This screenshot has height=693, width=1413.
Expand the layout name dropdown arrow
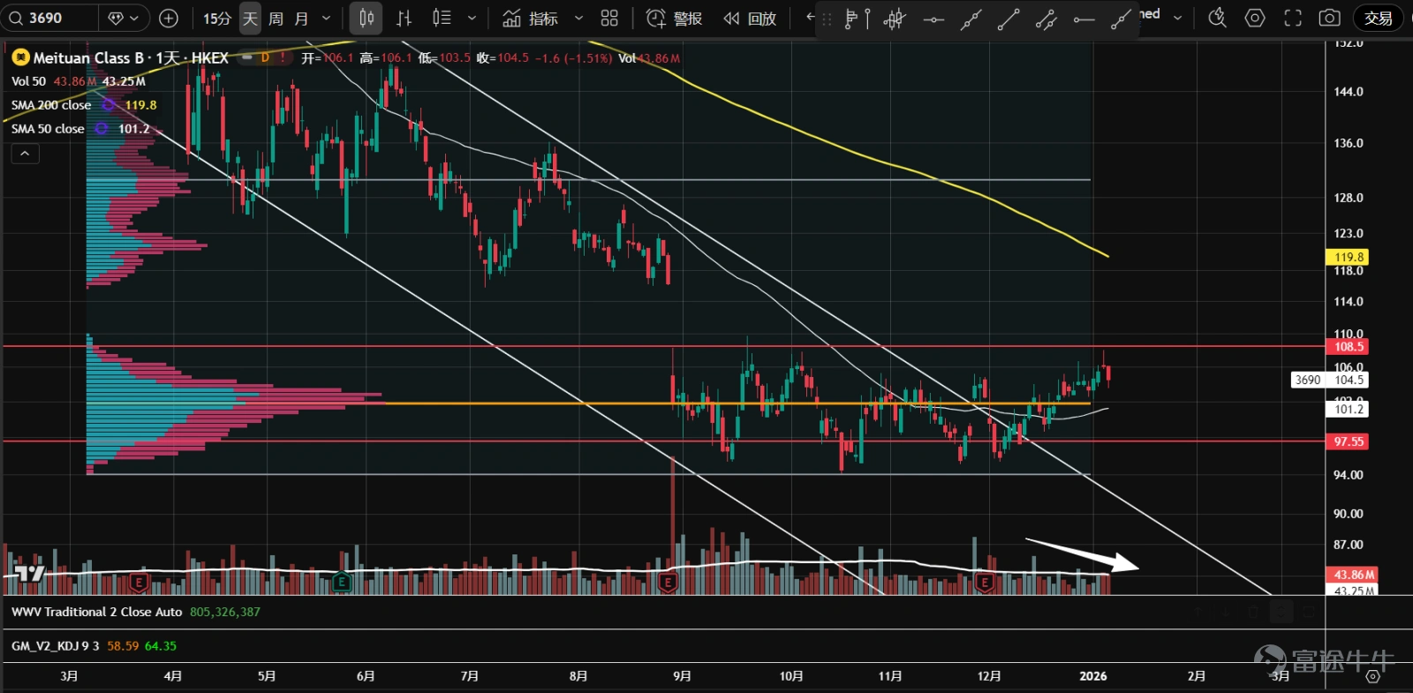pos(1177,18)
